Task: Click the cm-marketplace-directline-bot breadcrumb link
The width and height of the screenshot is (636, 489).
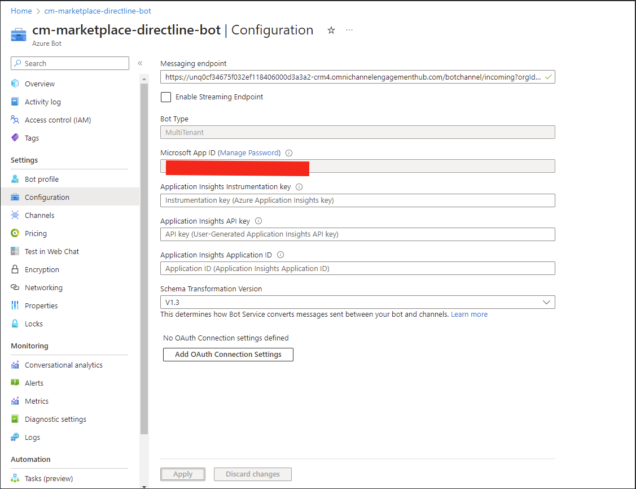Action: 97,11
